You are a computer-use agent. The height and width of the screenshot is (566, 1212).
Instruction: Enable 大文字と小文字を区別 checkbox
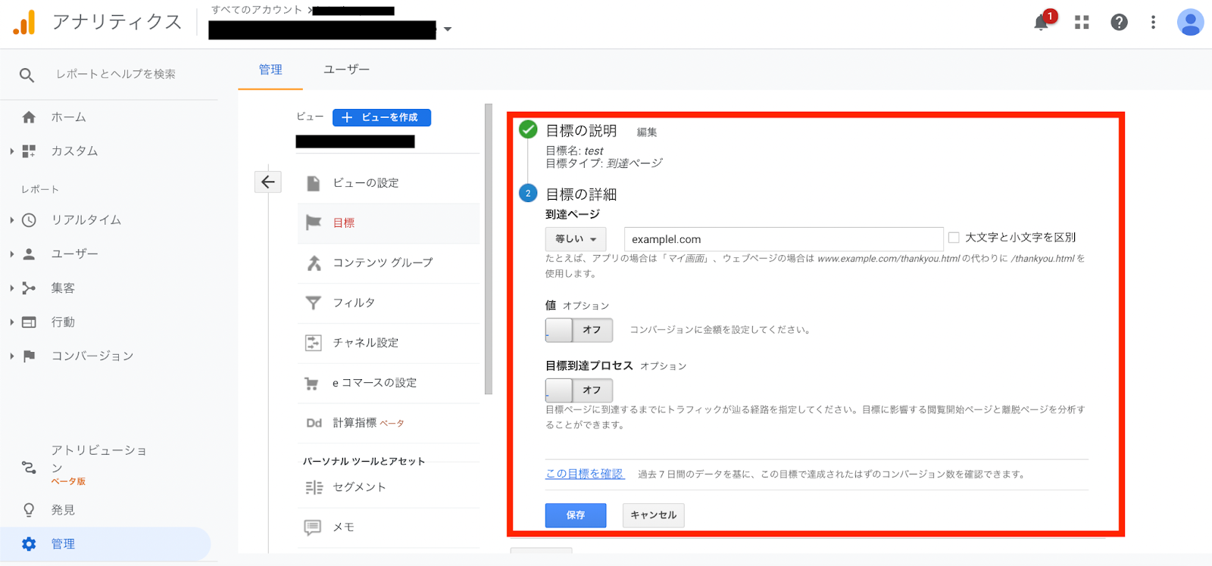(x=954, y=238)
